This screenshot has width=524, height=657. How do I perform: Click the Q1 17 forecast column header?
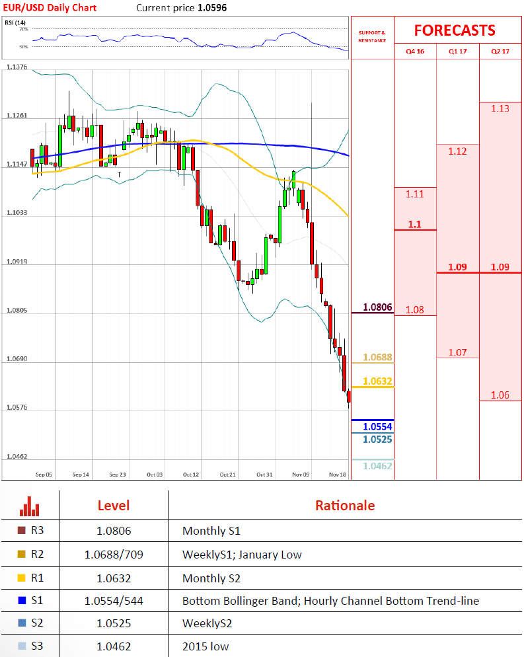[x=457, y=51]
